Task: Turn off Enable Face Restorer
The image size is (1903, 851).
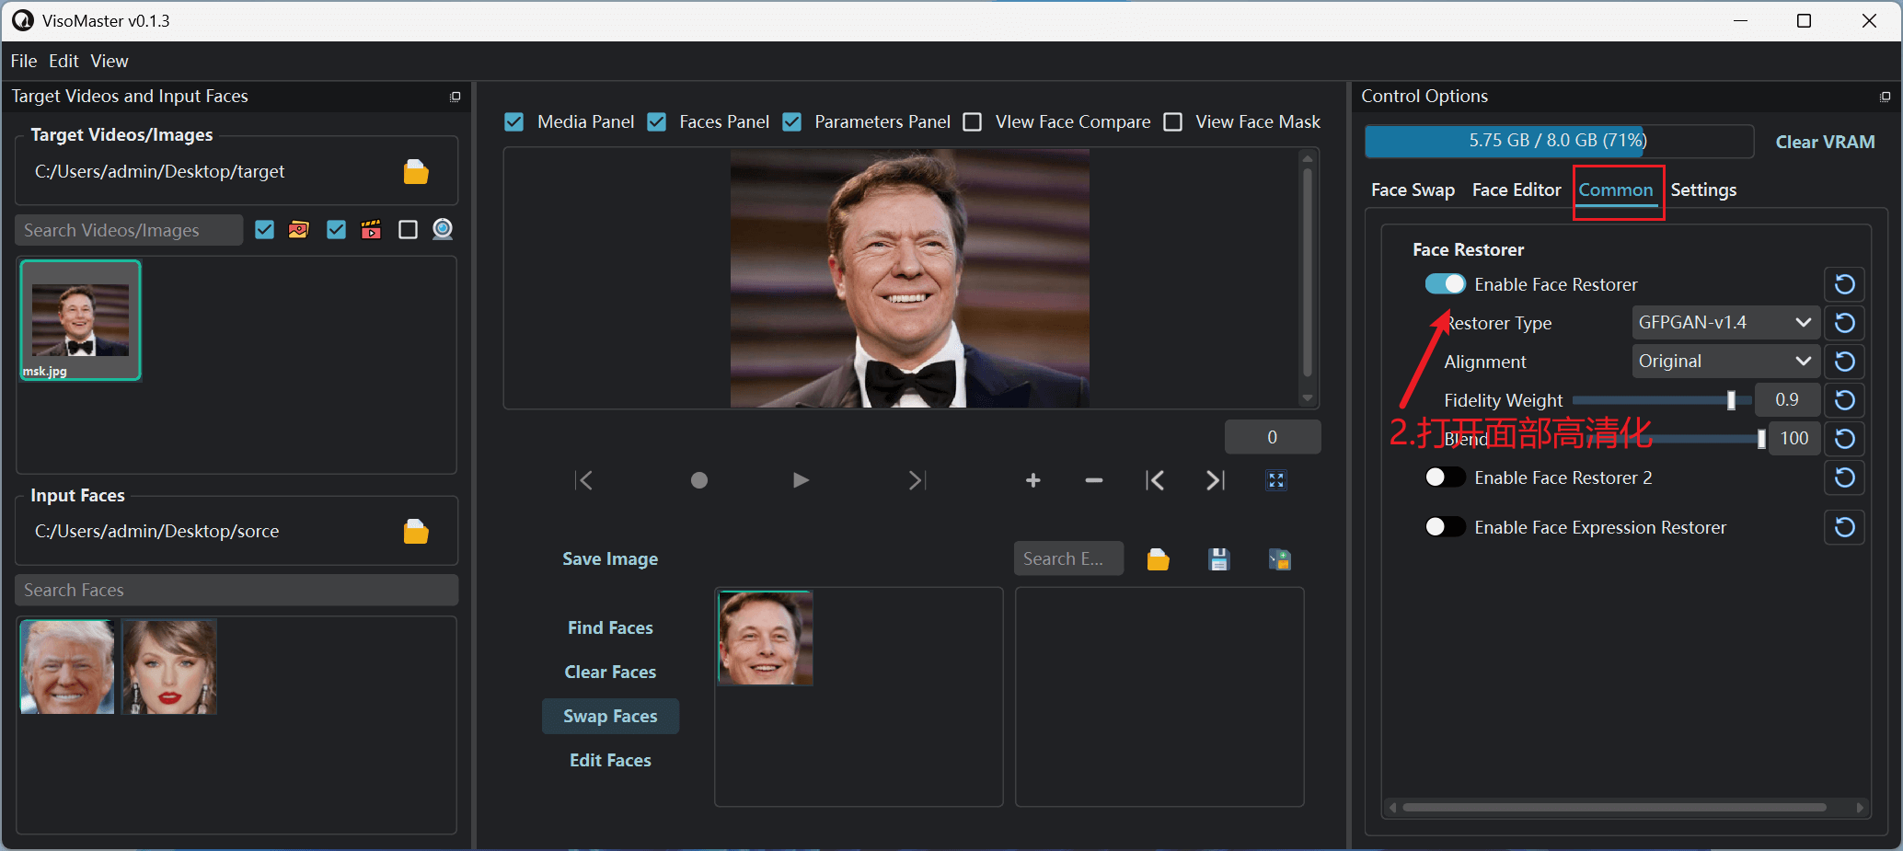Action: (x=1445, y=284)
